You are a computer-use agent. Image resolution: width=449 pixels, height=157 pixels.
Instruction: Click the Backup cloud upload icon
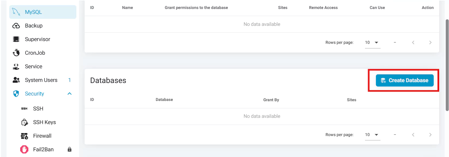(16, 26)
